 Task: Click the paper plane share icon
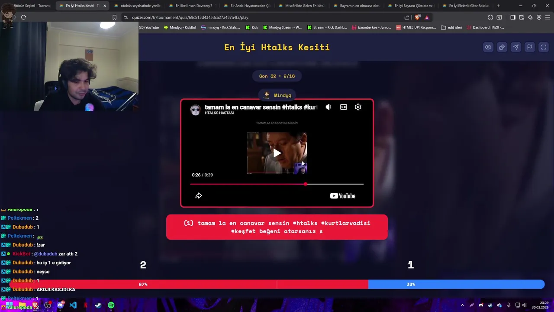pyautogui.click(x=515, y=47)
